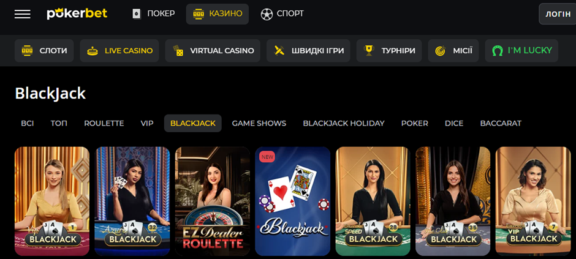This screenshot has height=259, width=576.
Task: Open the Speed Blackjack 28 table
Action: tap(373, 201)
